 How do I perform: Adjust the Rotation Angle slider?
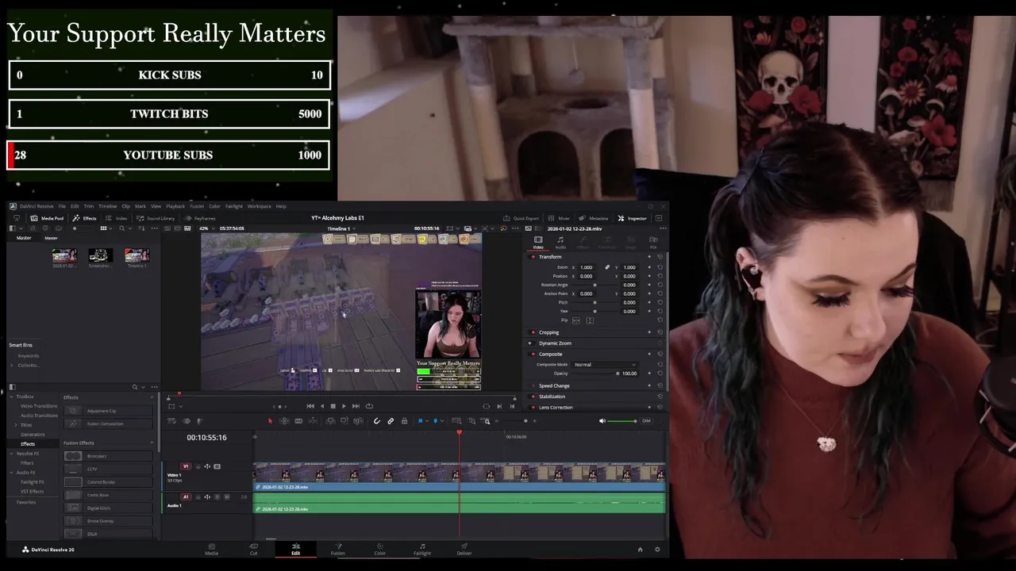pos(595,285)
